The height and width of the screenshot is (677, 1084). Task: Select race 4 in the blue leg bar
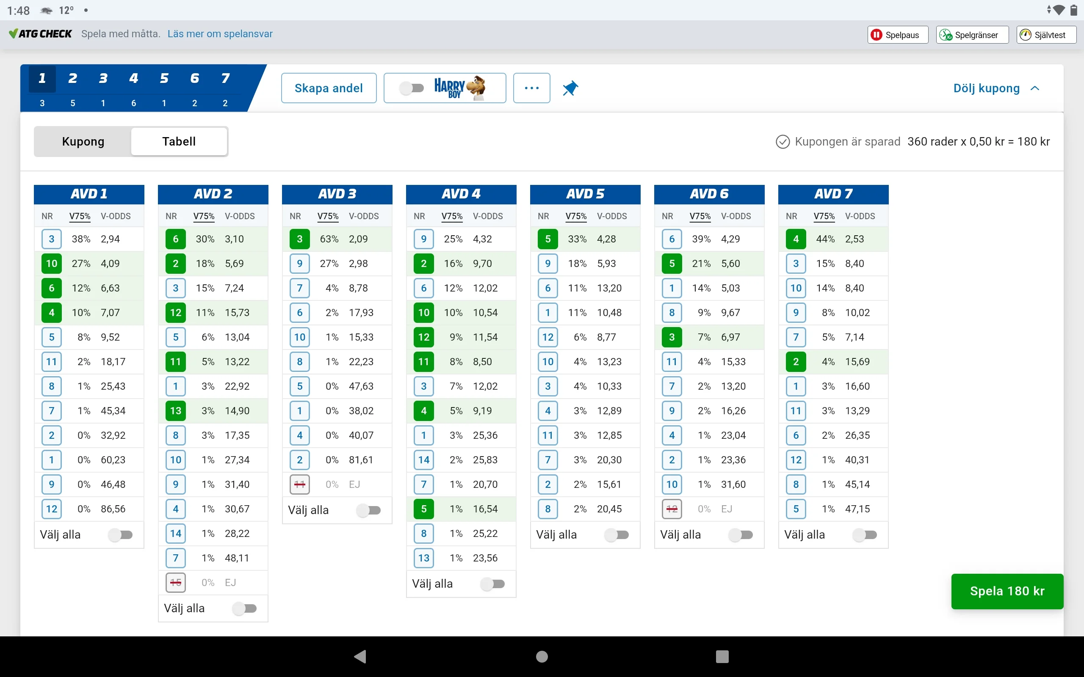pos(133,79)
